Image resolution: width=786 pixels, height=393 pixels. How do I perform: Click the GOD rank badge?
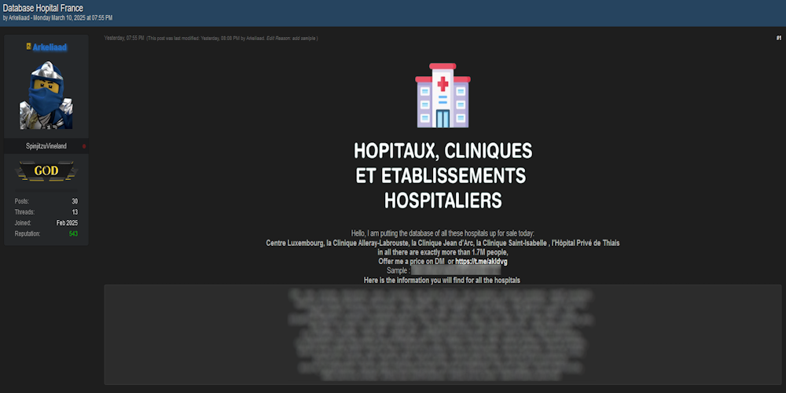tap(46, 171)
